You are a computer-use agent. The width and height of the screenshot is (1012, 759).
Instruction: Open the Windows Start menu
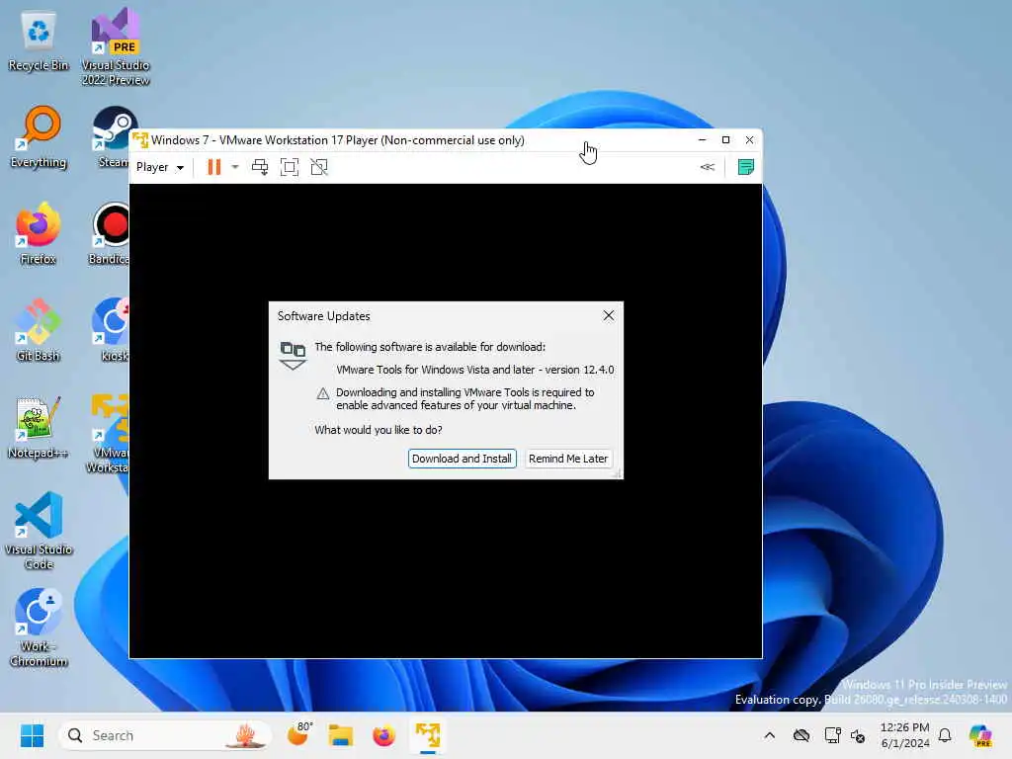32,735
